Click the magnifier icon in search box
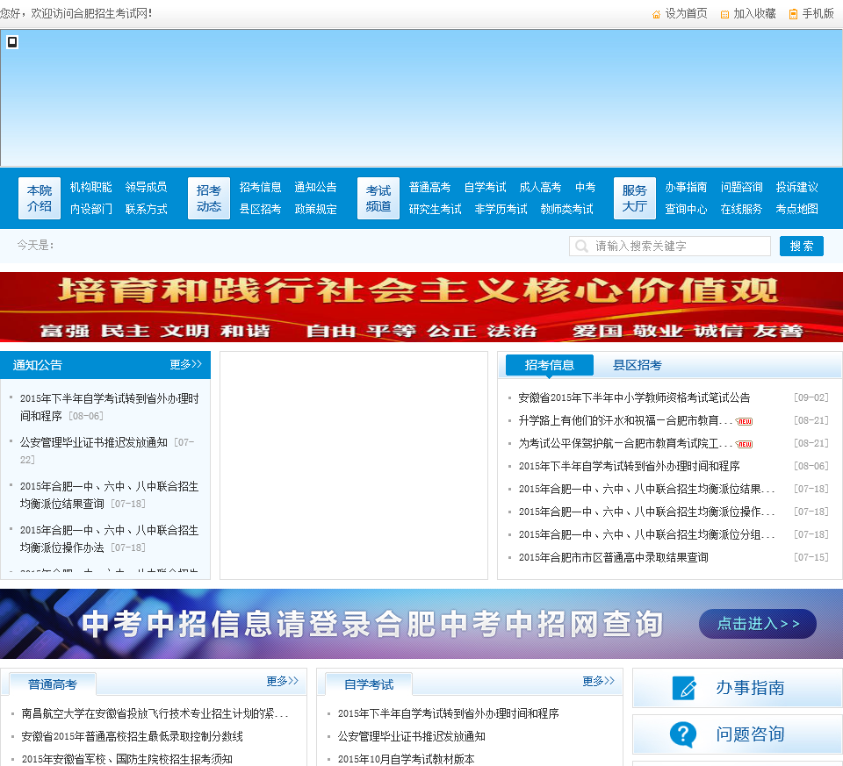The height and width of the screenshot is (766, 843). (x=581, y=246)
